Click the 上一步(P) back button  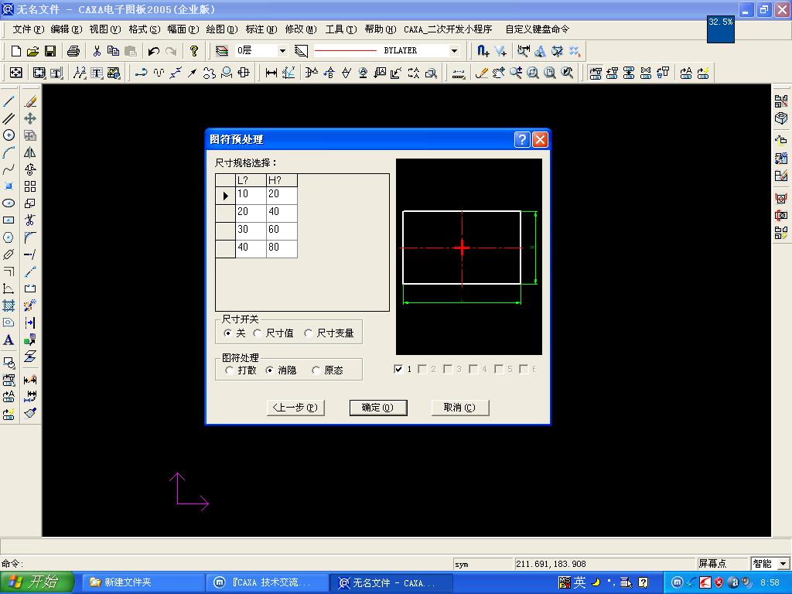295,408
